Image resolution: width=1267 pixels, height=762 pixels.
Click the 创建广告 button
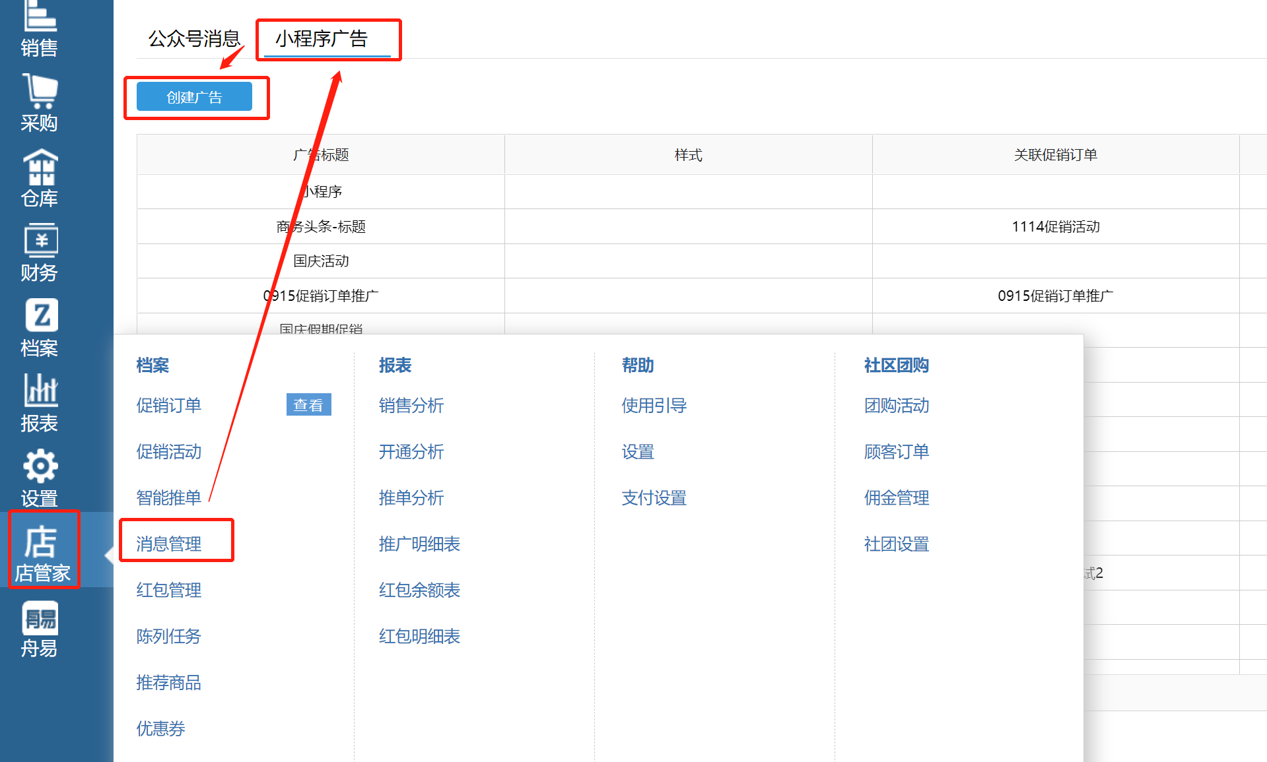194,97
